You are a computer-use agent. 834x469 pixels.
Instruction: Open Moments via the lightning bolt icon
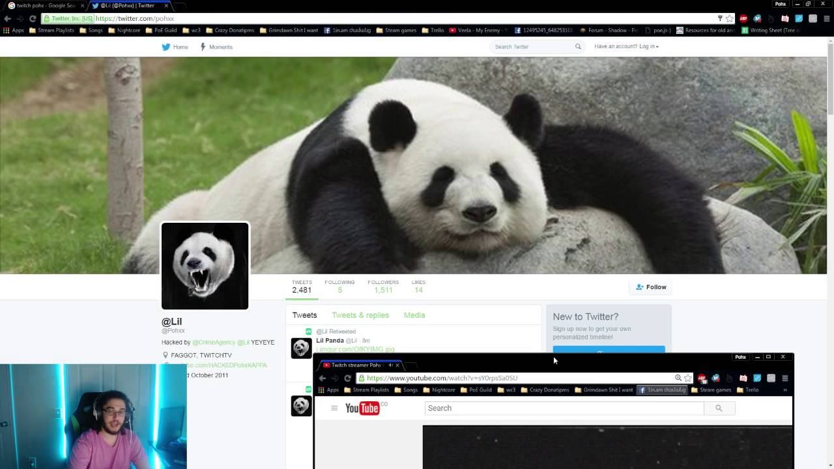tap(203, 47)
